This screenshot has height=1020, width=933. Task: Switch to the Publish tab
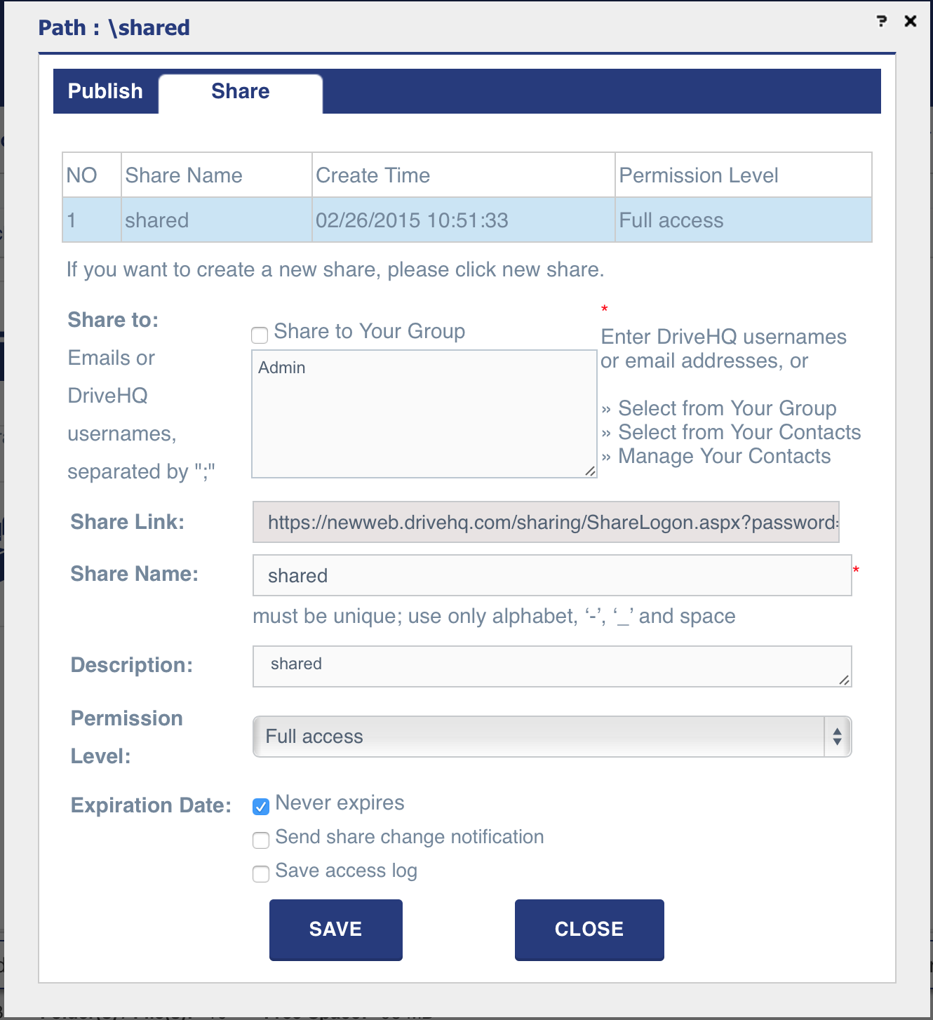point(105,91)
